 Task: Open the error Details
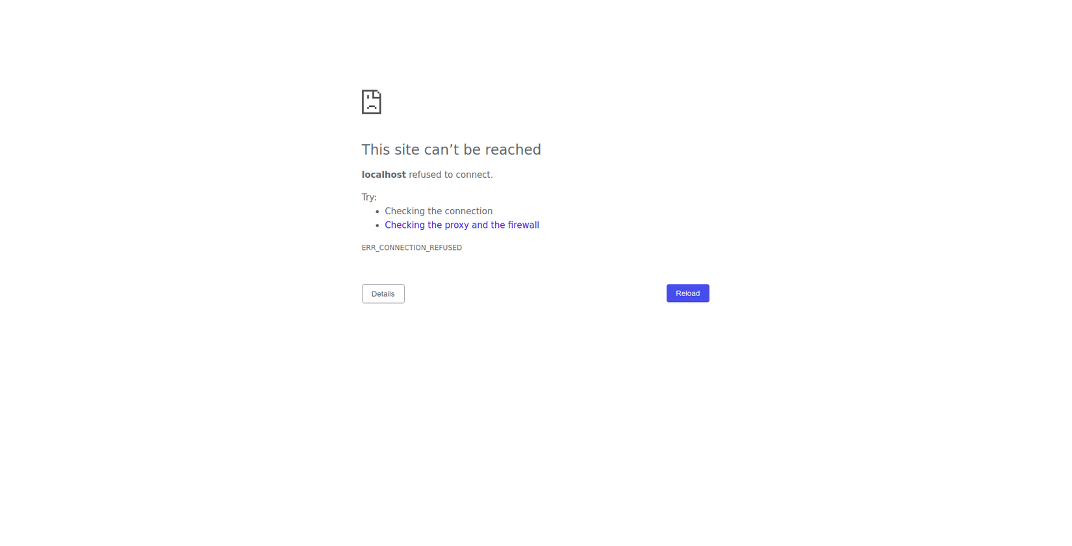click(x=383, y=294)
